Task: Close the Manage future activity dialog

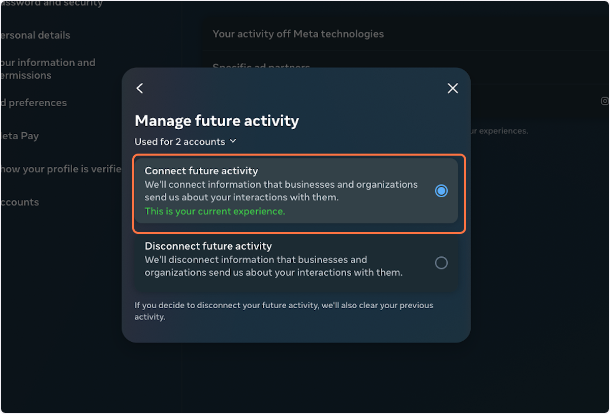Action: click(452, 88)
